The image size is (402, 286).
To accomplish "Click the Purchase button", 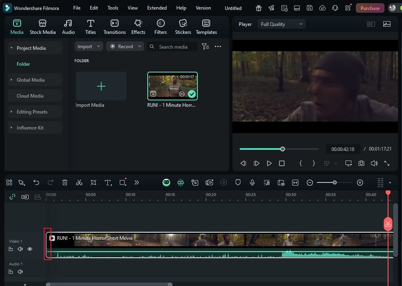I will 370,8.
